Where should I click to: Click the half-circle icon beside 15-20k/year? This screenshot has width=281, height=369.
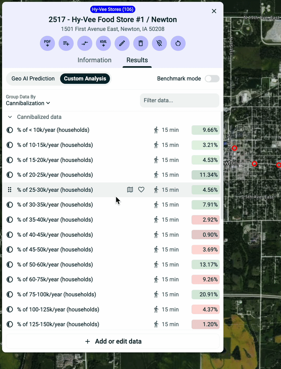click(x=10, y=160)
